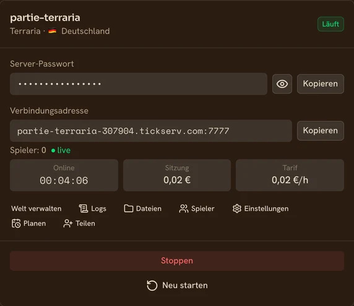Click the Deutschland region text
354x306 pixels.
click(x=85, y=31)
